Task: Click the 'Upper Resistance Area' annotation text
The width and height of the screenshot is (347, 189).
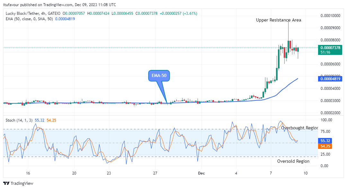Action: [x=278, y=20]
